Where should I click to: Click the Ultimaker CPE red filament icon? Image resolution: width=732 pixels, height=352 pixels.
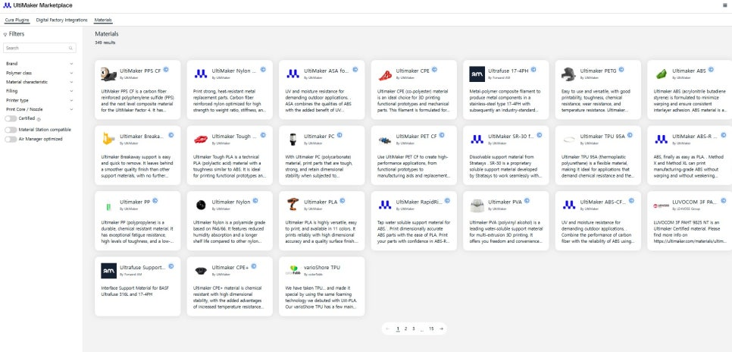385,74
